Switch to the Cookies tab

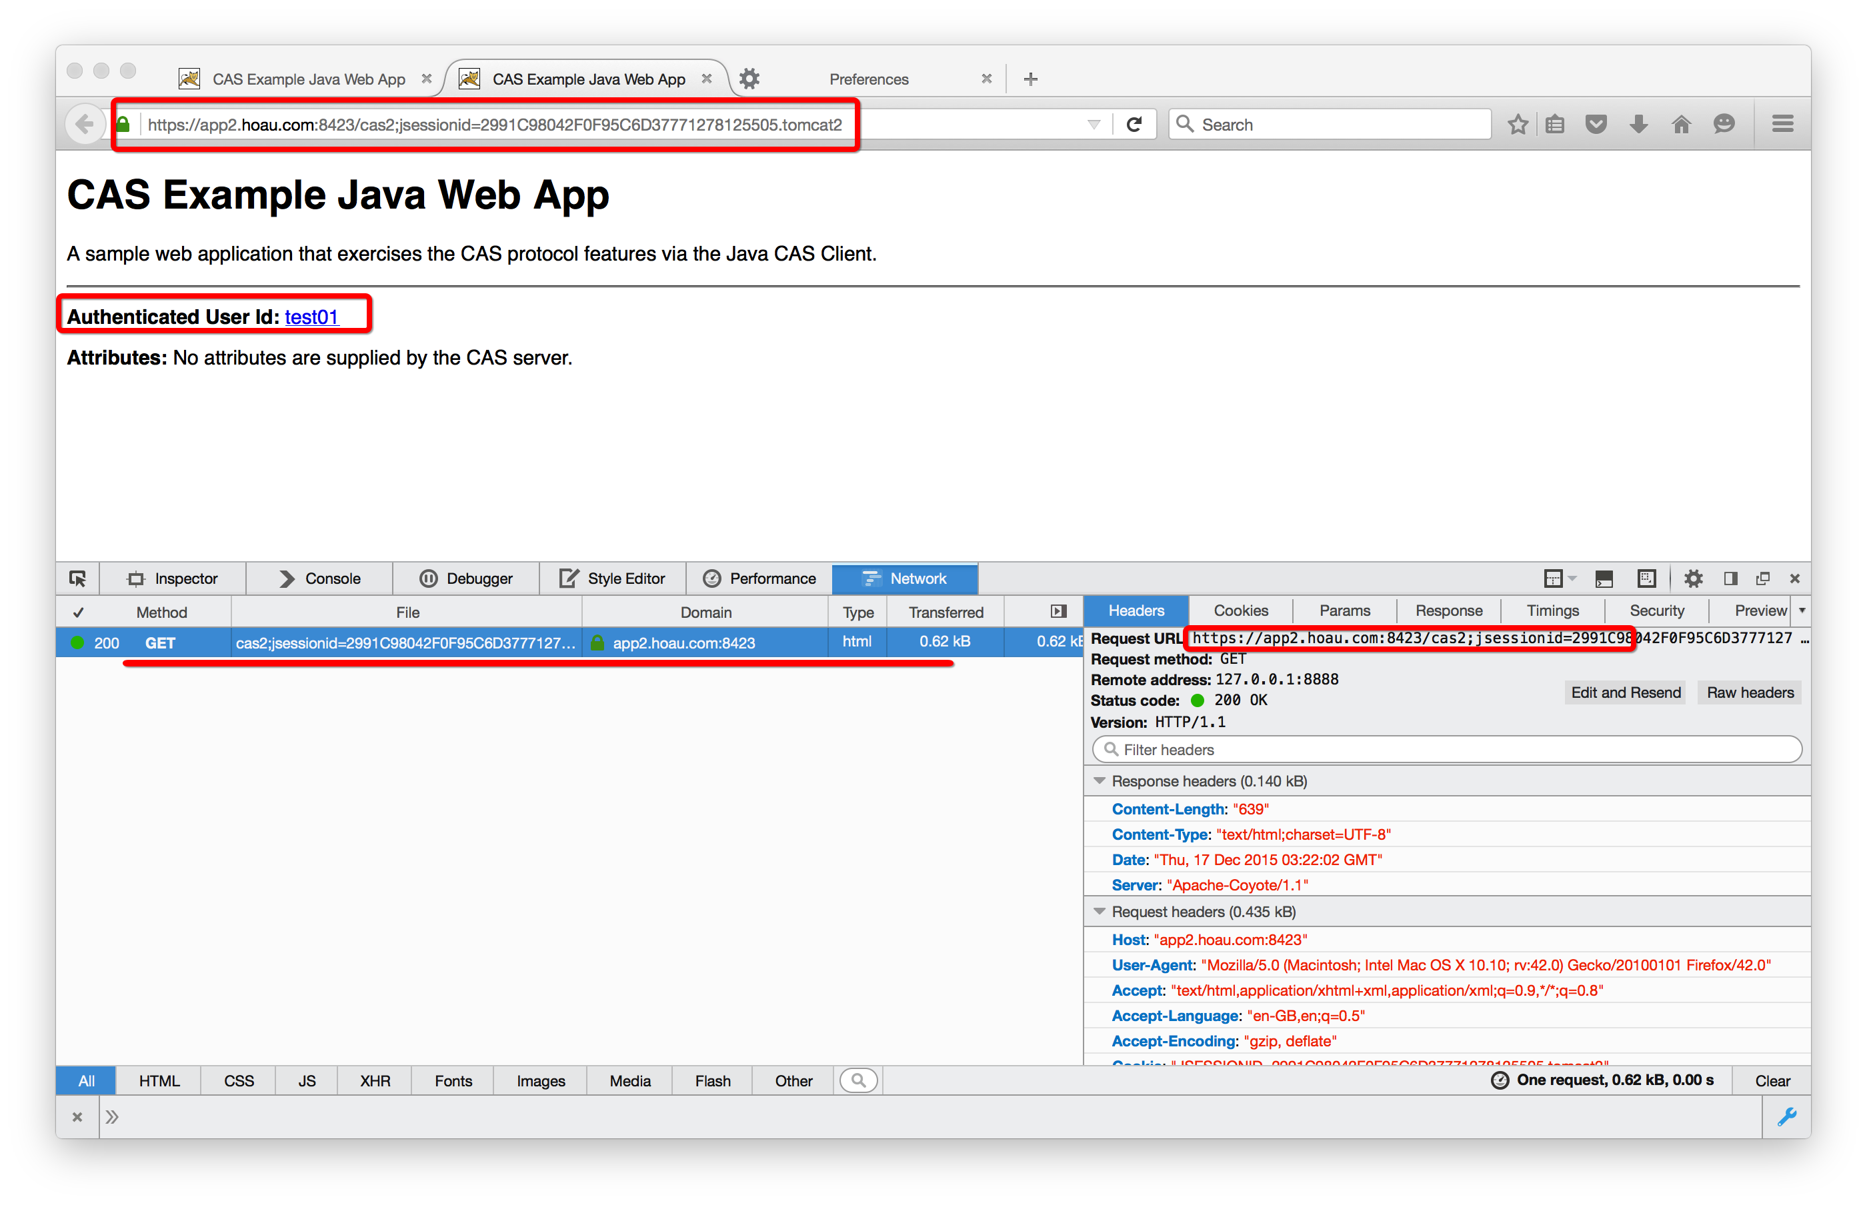[1241, 610]
